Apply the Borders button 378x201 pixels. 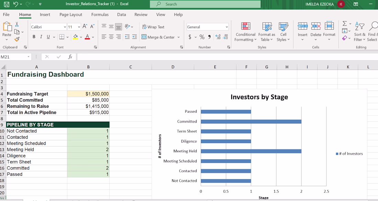click(x=62, y=37)
